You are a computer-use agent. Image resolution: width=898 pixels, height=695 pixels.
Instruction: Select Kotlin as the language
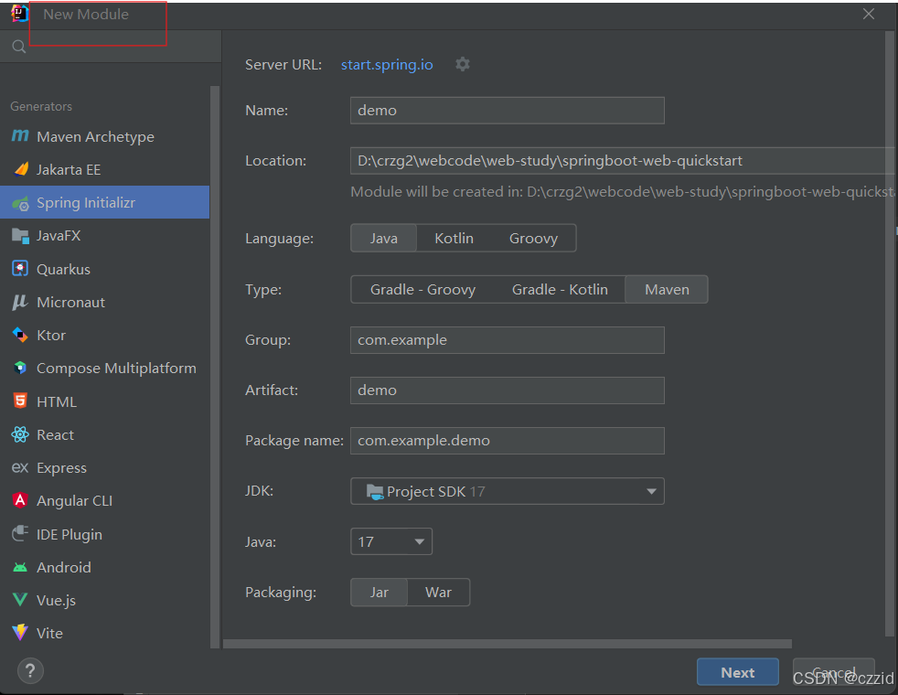454,238
